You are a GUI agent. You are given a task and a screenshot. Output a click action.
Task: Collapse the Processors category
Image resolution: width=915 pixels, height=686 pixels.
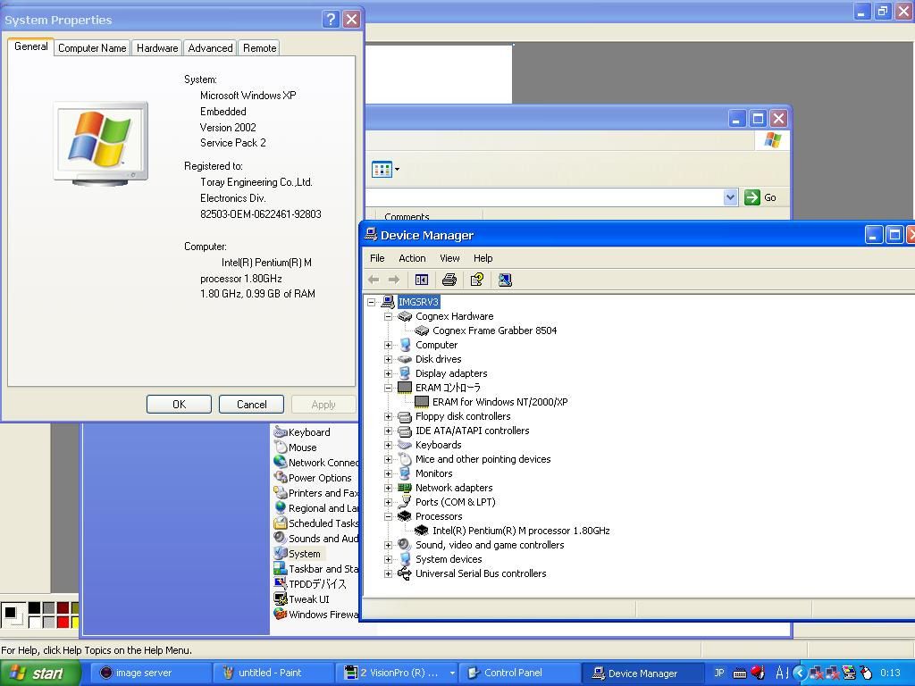(387, 516)
